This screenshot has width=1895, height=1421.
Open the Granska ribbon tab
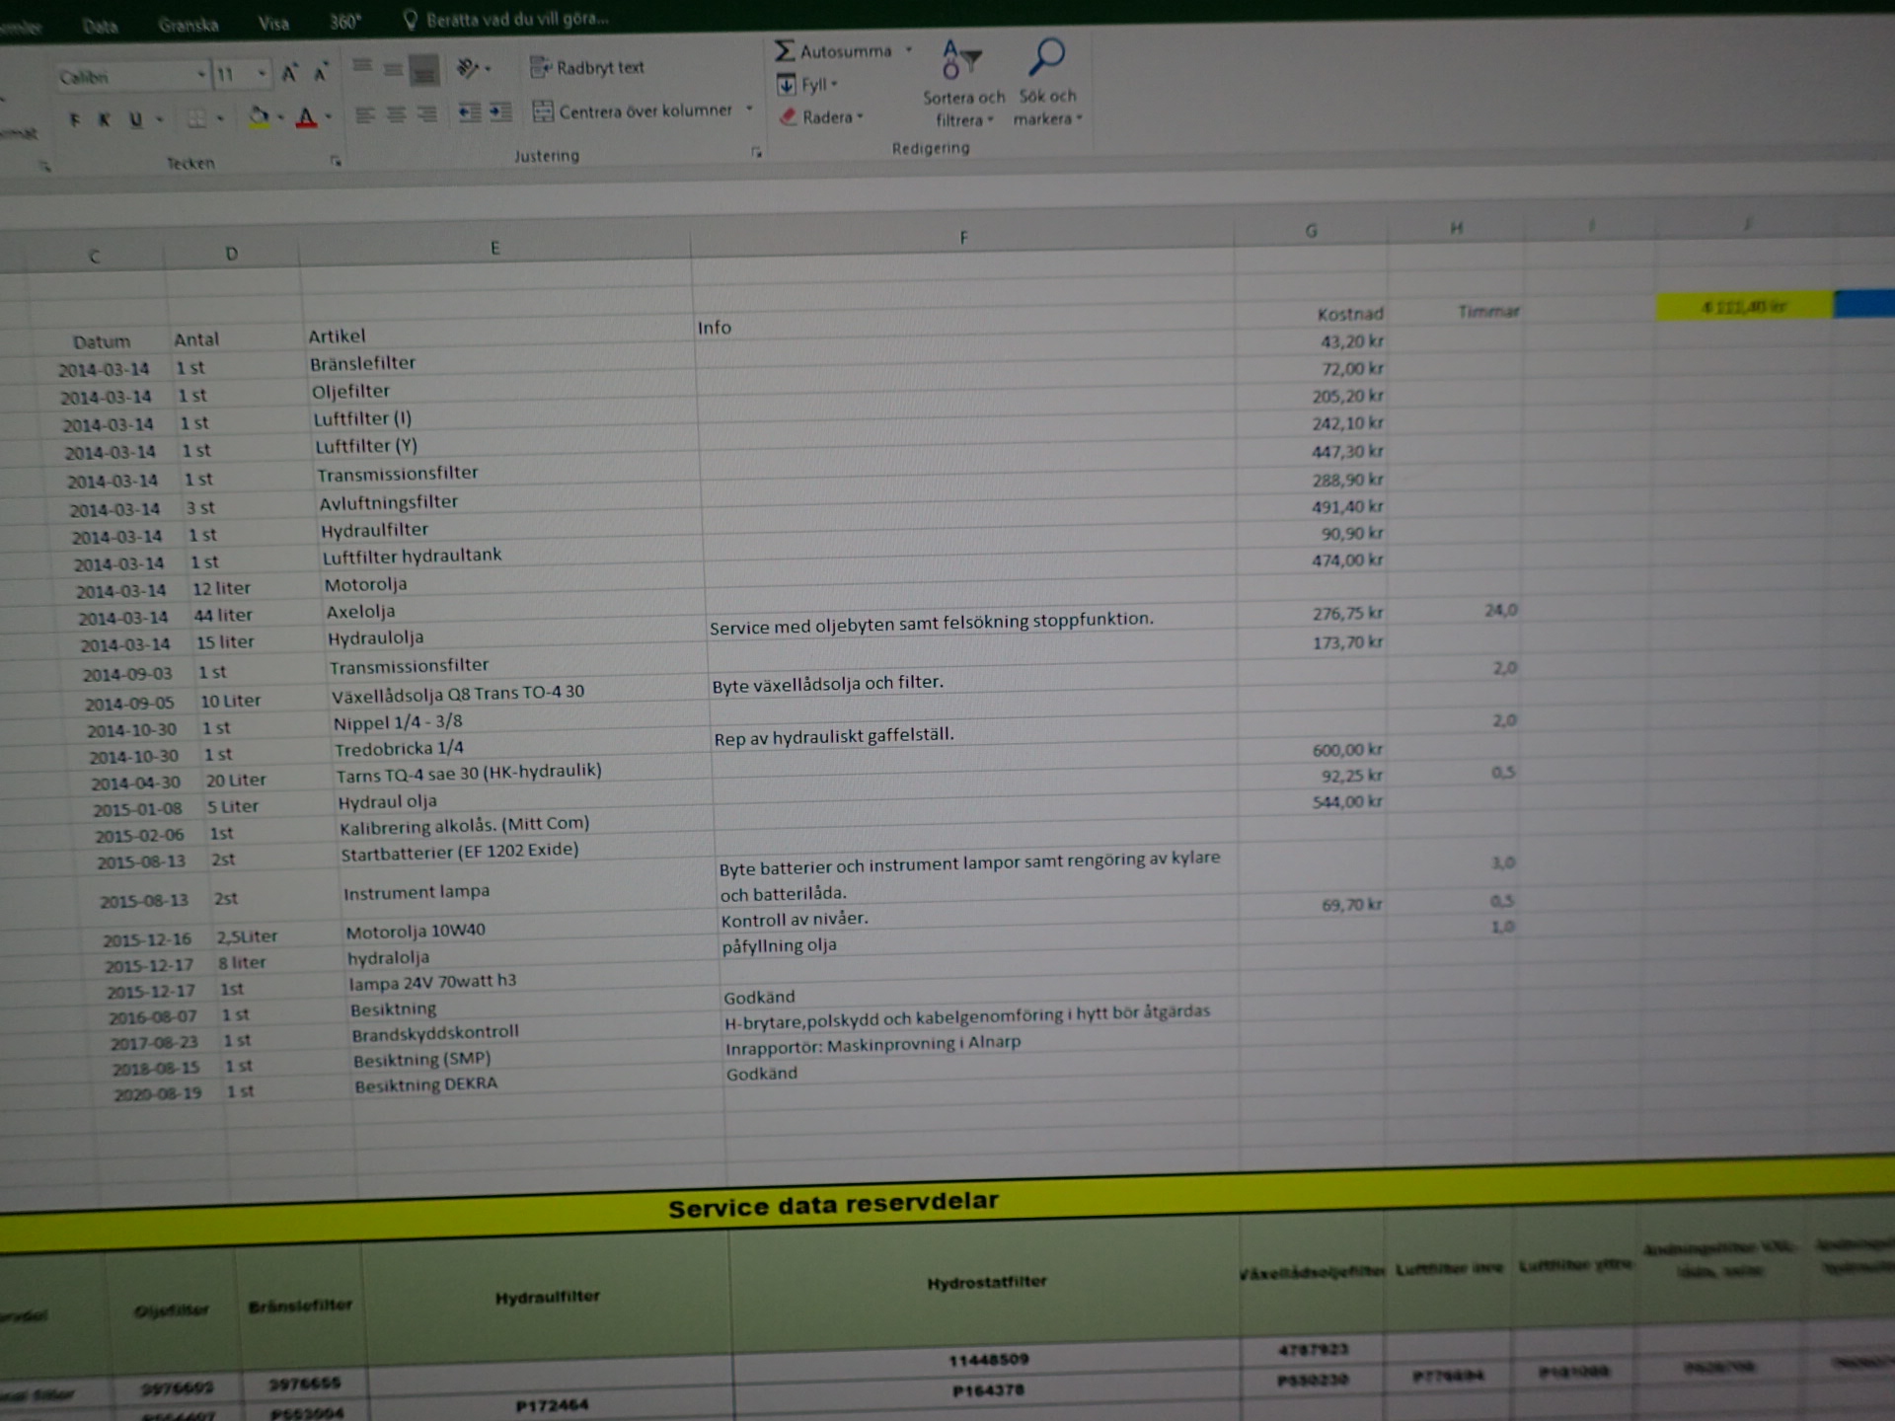tap(189, 25)
